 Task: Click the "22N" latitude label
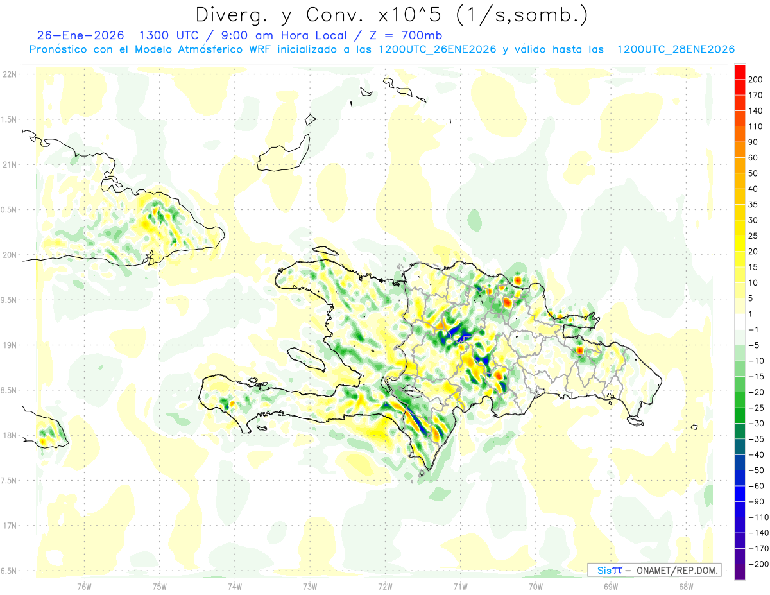tap(10, 74)
